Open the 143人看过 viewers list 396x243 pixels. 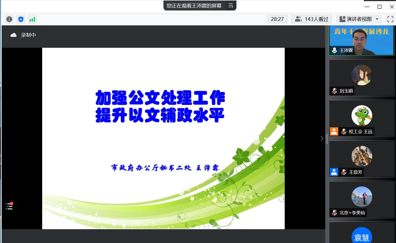[x=312, y=19]
